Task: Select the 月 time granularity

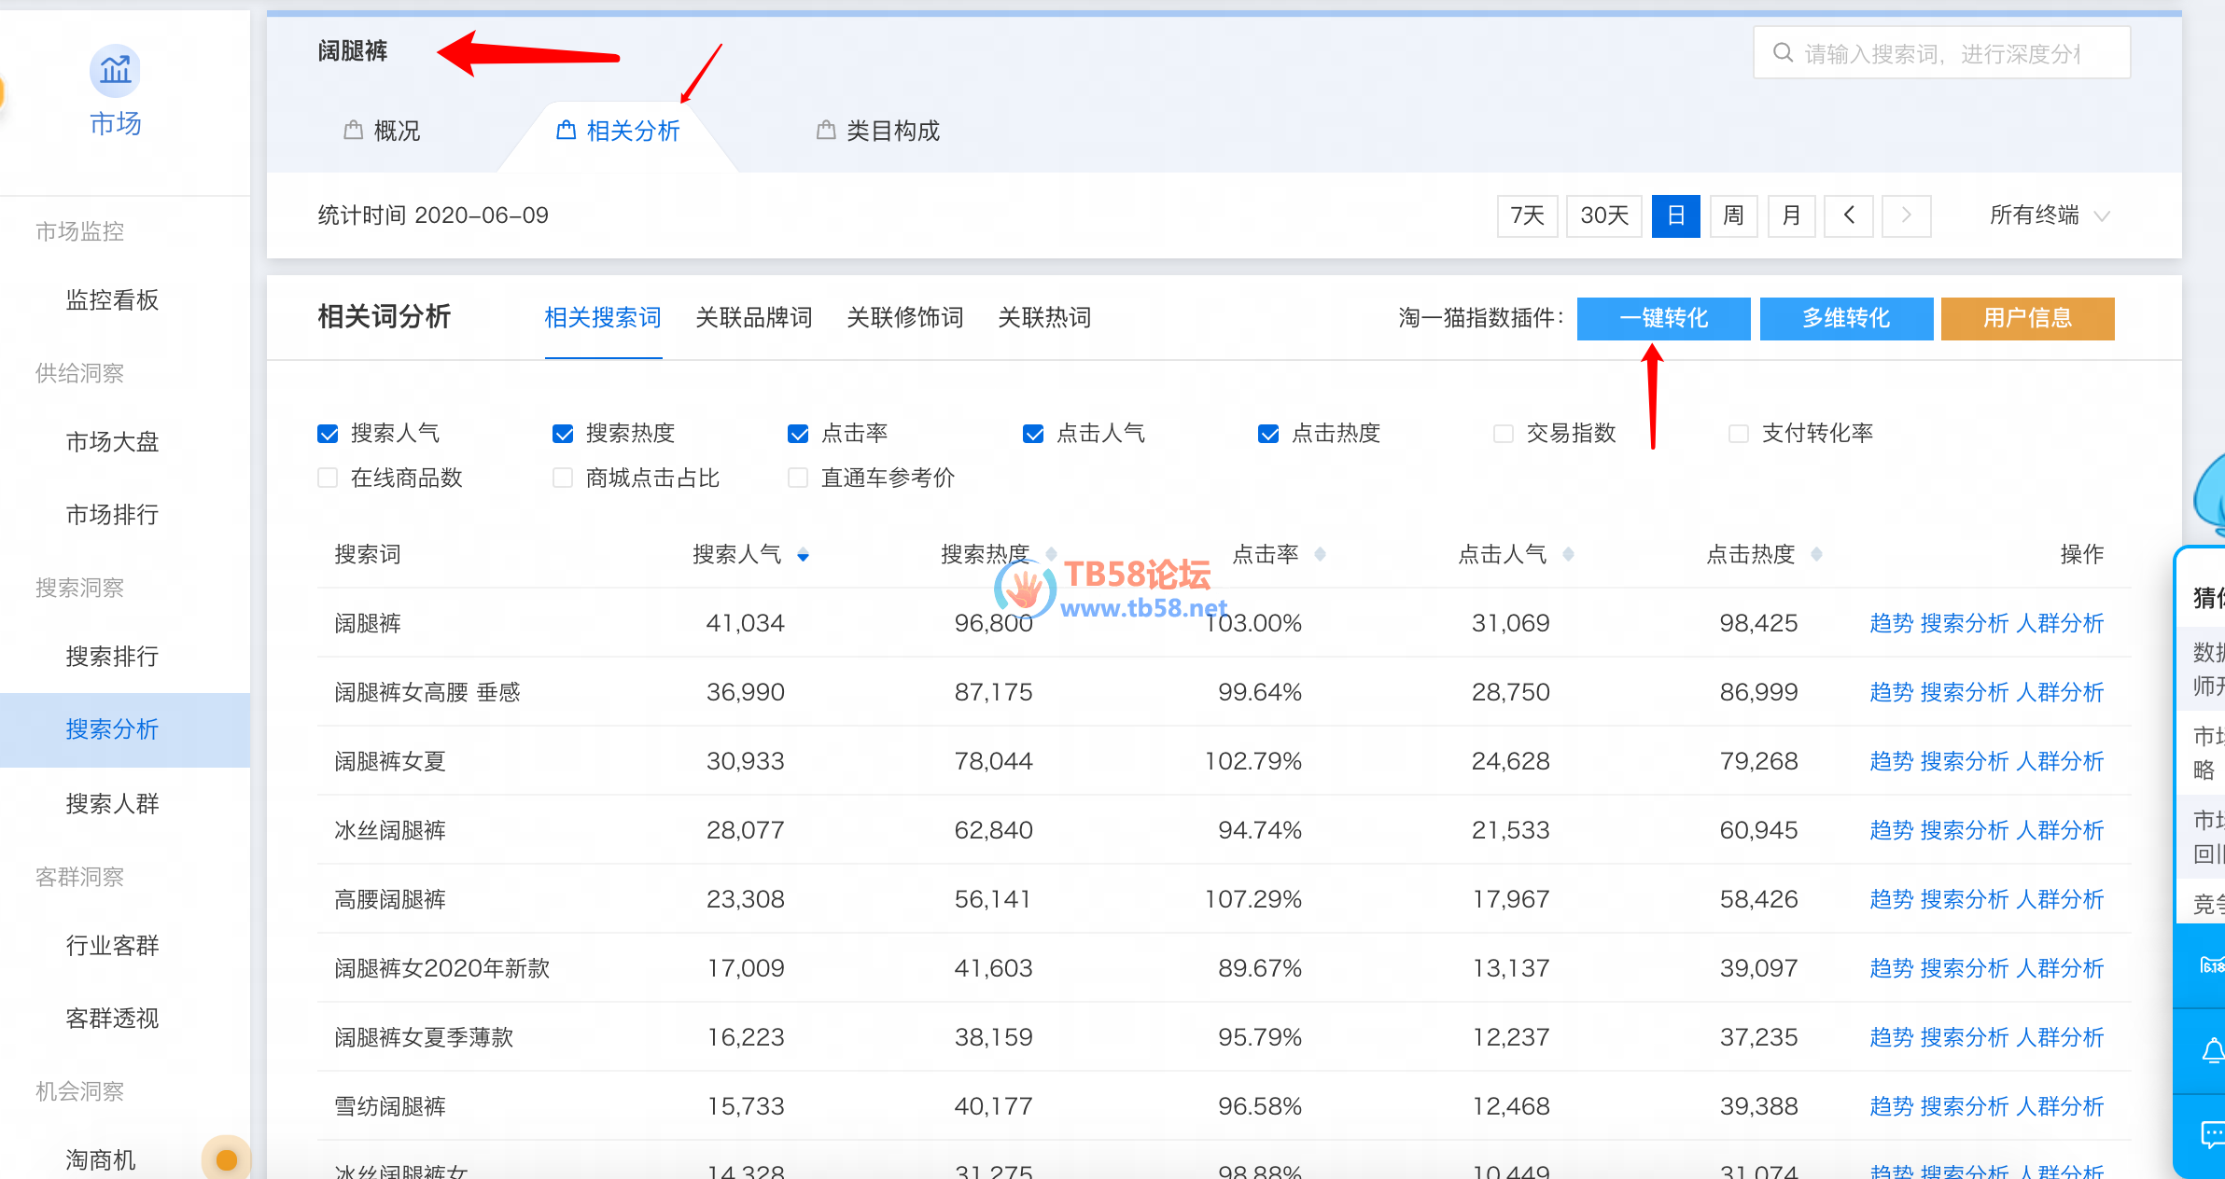Action: [1791, 215]
